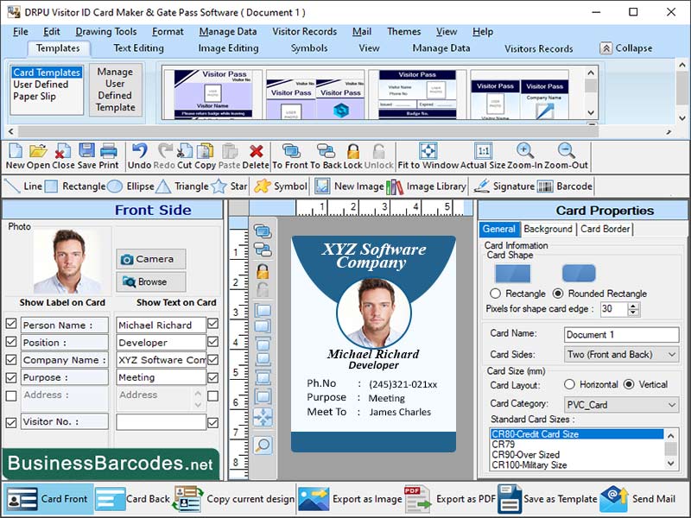Uncheck the Person Name checkbox
The height and width of the screenshot is (518, 691).
[10, 325]
